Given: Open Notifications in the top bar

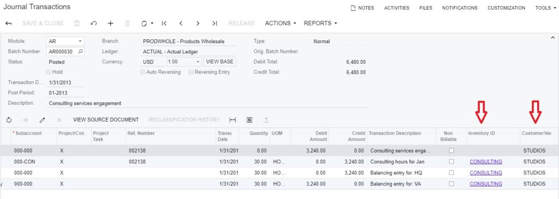Looking at the screenshot, I should click(x=460, y=8).
